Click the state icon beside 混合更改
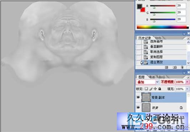 coord(146,63)
